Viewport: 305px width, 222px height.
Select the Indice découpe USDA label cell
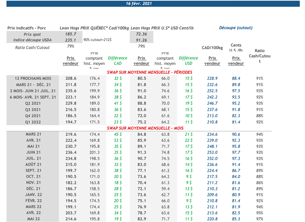click(32, 40)
